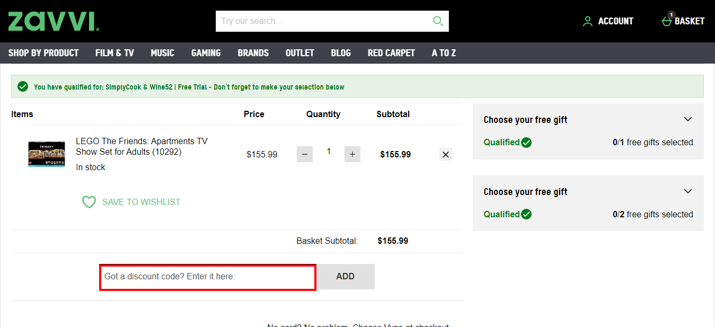
Task: Open the A to Z menu
Action: [x=444, y=53]
